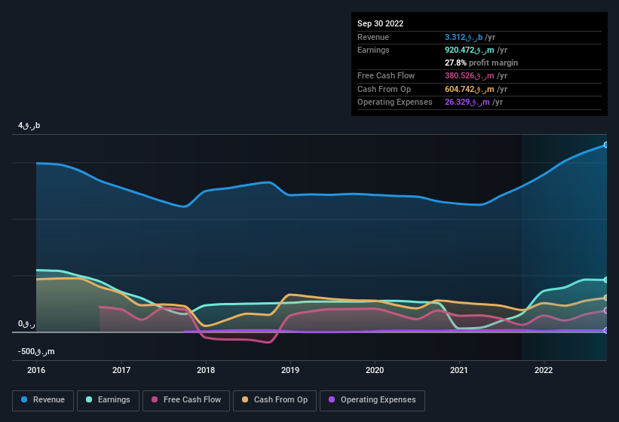Click the 4b y-axis label
This screenshot has height=422, width=619.
coord(29,125)
